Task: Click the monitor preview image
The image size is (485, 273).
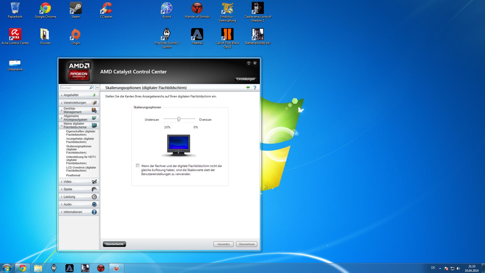Action: tap(179, 146)
